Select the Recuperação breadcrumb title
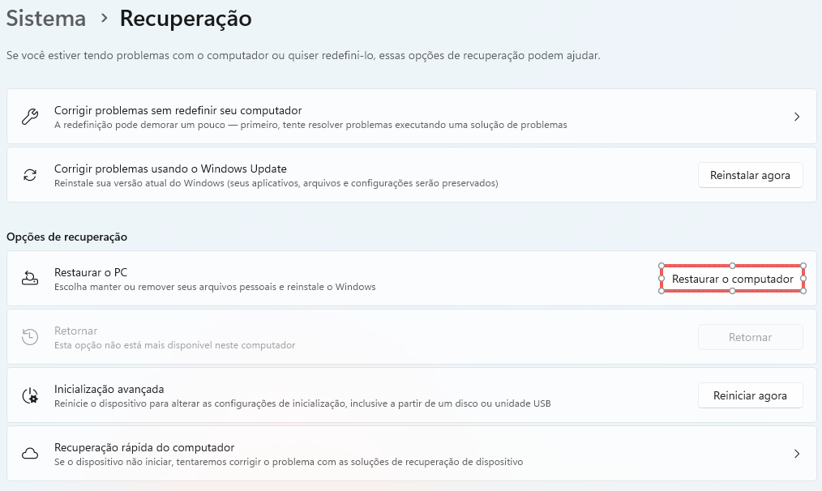This screenshot has height=491, width=822. 185,18
